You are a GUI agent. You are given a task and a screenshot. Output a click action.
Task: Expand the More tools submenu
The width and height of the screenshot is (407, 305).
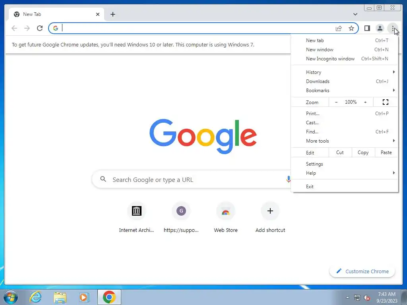point(345,141)
